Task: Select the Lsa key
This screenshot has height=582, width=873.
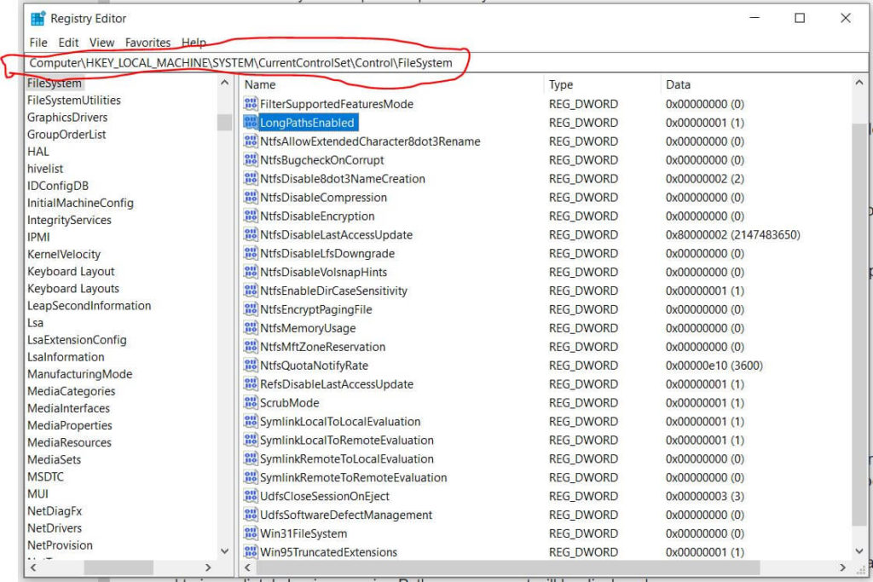Action: click(35, 323)
